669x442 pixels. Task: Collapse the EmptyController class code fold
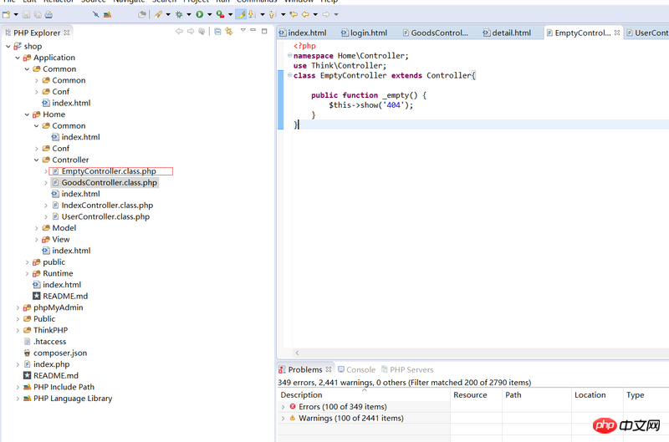click(x=288, y=75)
